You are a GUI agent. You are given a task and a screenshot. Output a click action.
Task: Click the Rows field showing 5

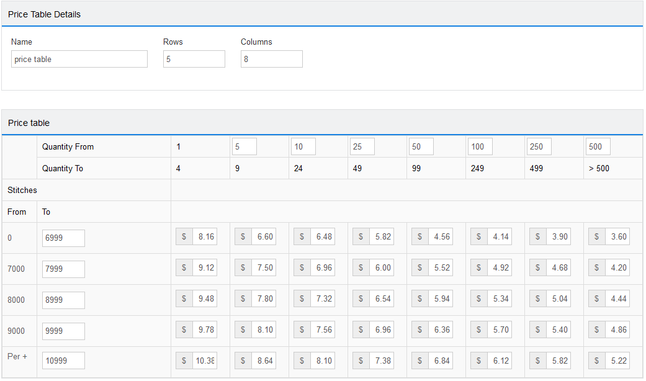tap(194, 58)
